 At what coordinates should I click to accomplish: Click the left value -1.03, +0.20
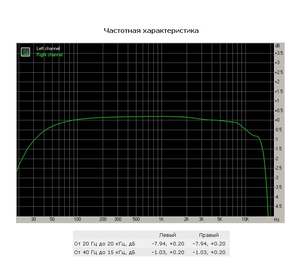click(168, 252)
